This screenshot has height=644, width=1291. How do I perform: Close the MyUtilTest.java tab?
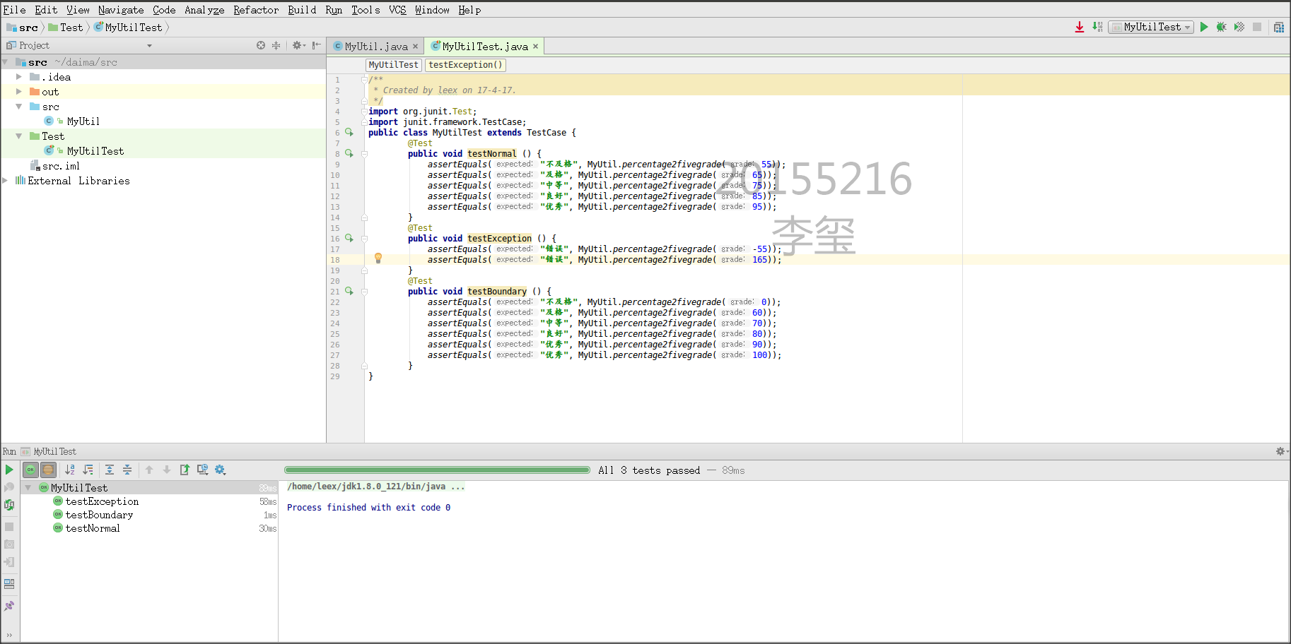pos(536,47)
